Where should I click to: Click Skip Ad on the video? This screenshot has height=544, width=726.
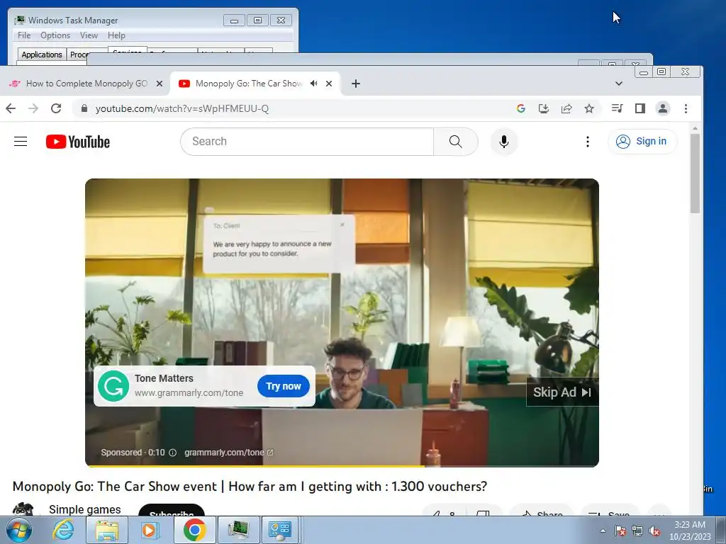click(x=562, y=392)
